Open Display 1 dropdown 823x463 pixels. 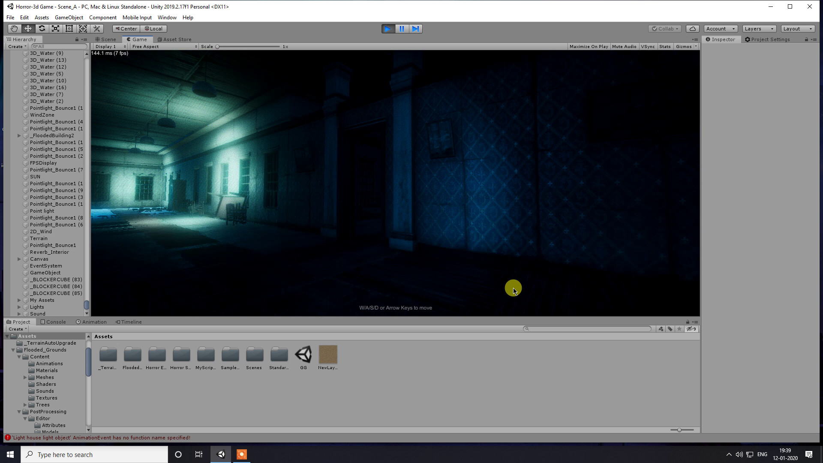[111, 46]
